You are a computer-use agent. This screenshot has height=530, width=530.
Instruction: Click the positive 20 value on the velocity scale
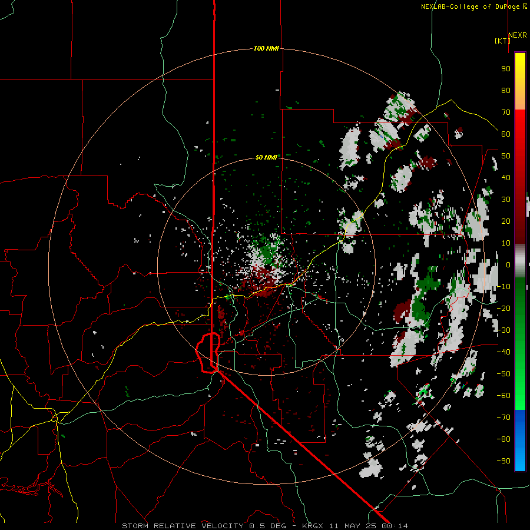coord(506,221)
